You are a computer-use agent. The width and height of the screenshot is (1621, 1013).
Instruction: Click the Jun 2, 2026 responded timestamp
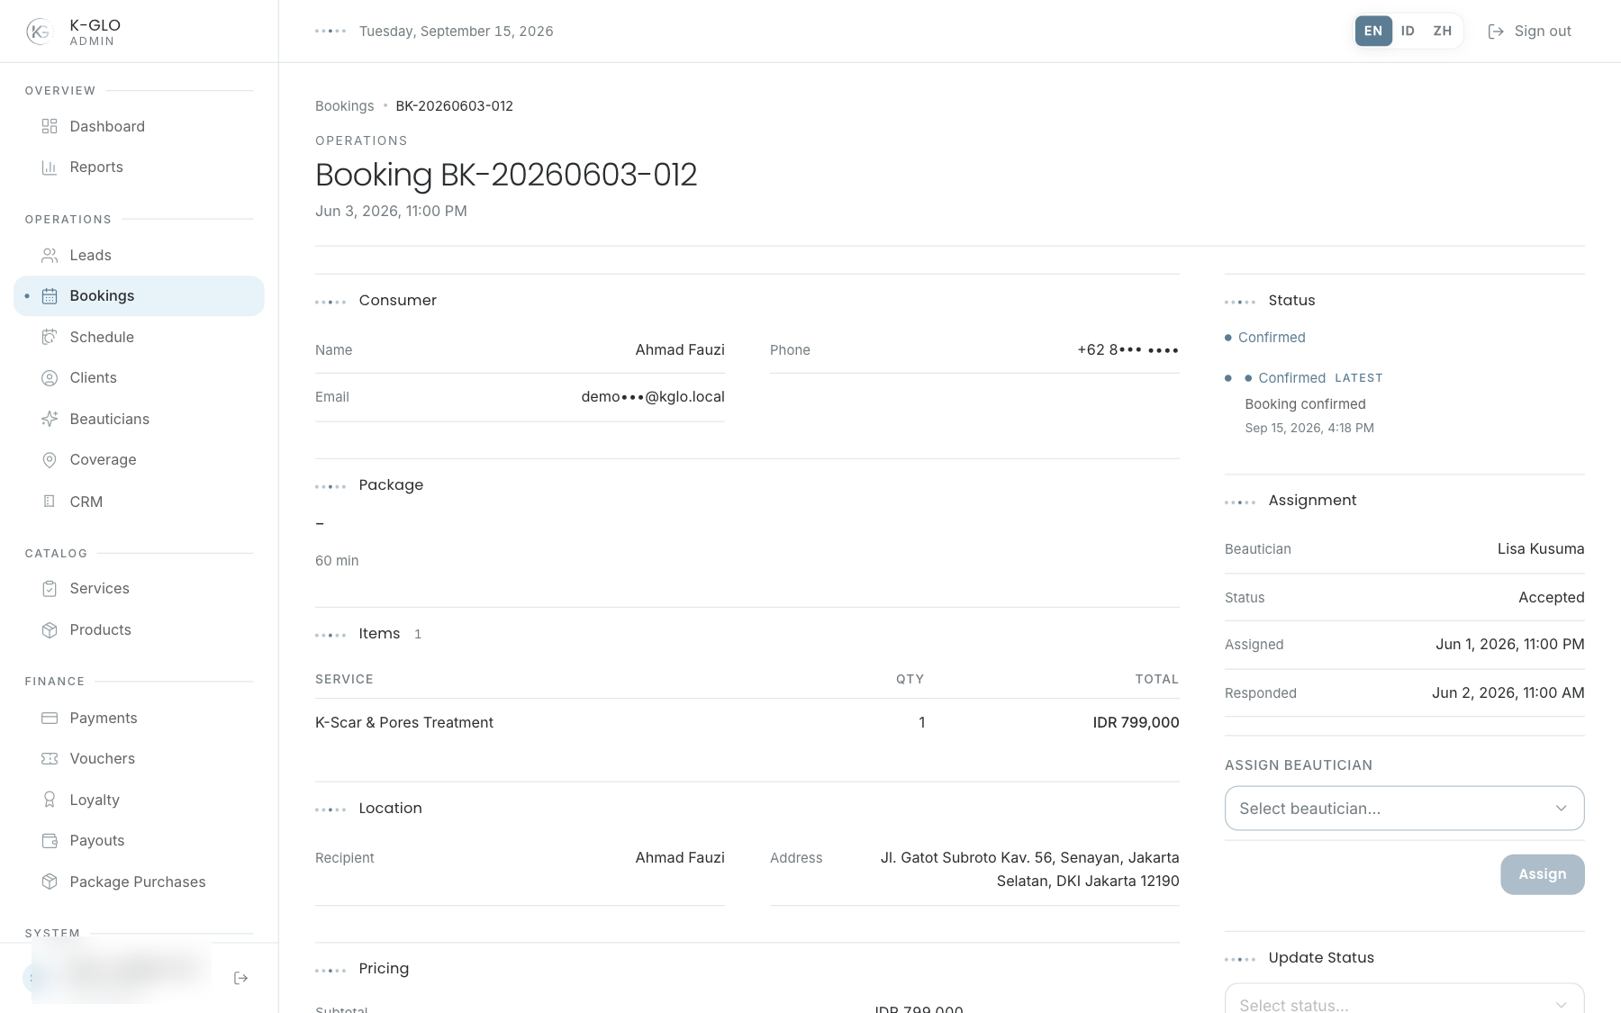tap(1508, 693)
